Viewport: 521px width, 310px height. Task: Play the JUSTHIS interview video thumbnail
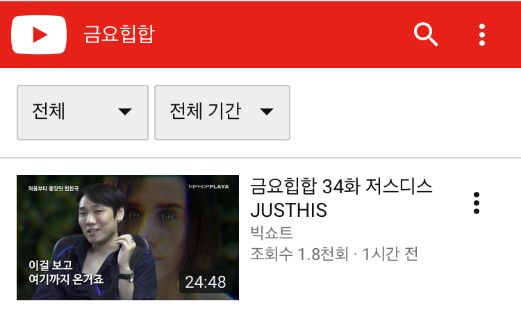128,238
